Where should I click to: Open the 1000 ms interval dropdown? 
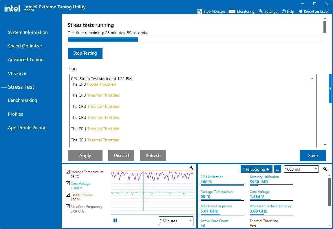click(x=301, y=169)
